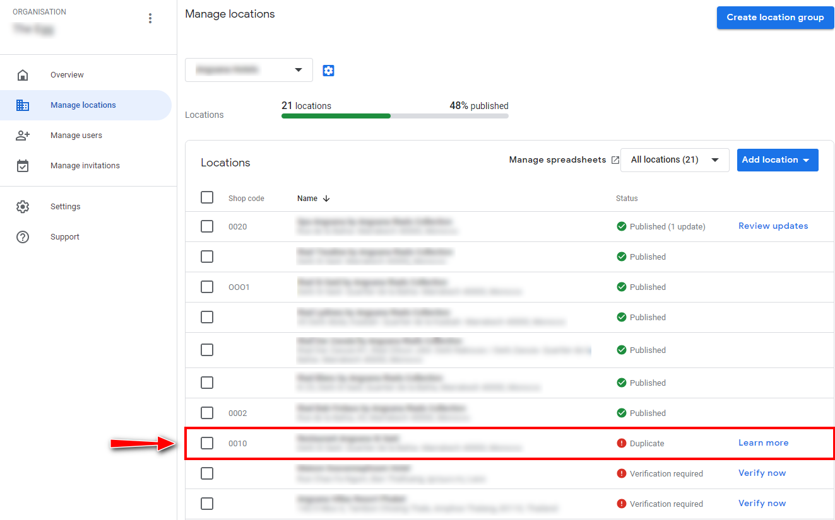Image resolution: width=835 pixels, height=520 pixels.
Task: Click the Manage users person icon
Action: 23,136
